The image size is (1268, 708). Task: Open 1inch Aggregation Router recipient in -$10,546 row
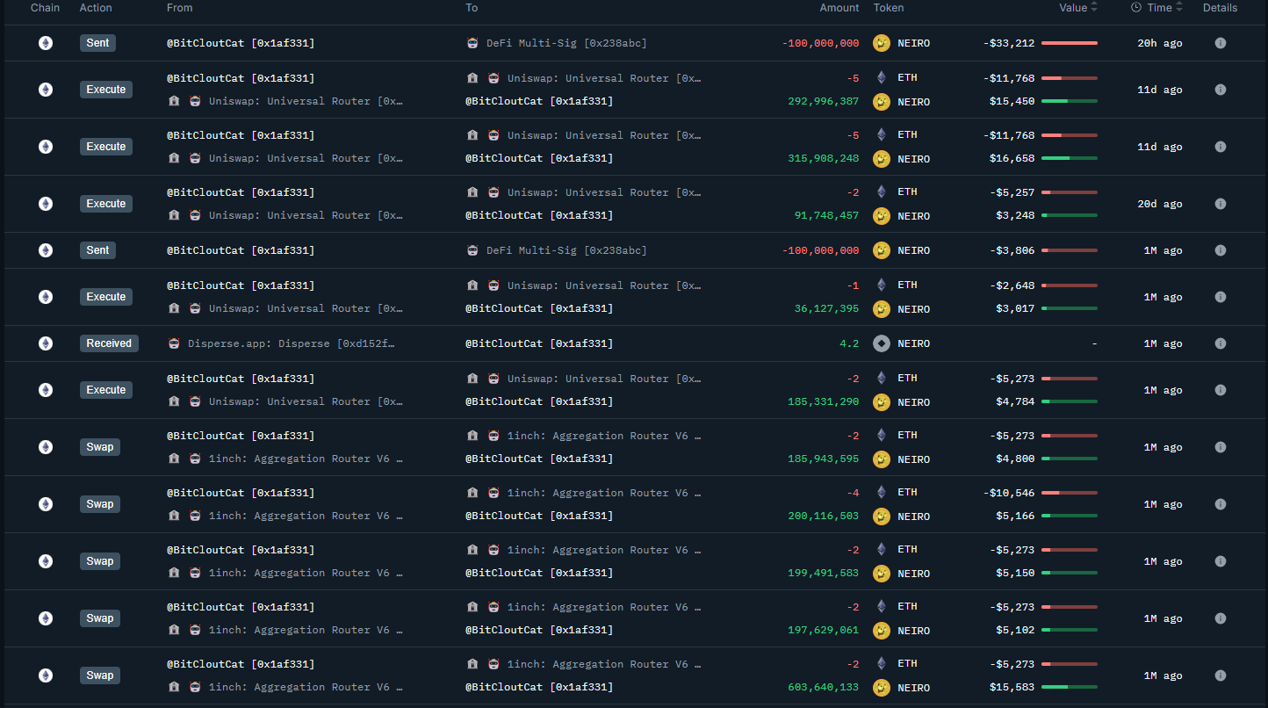point(605,493)
